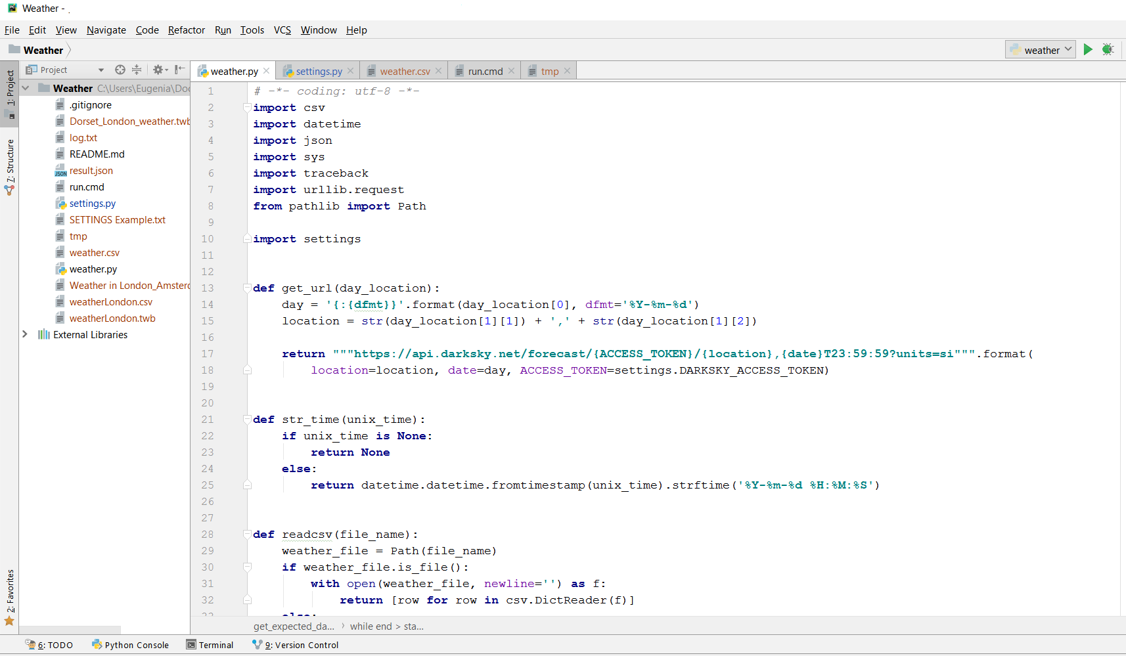Collapse all with the Project panel icon
This screenshot has height=656, width=1126.
137,70
